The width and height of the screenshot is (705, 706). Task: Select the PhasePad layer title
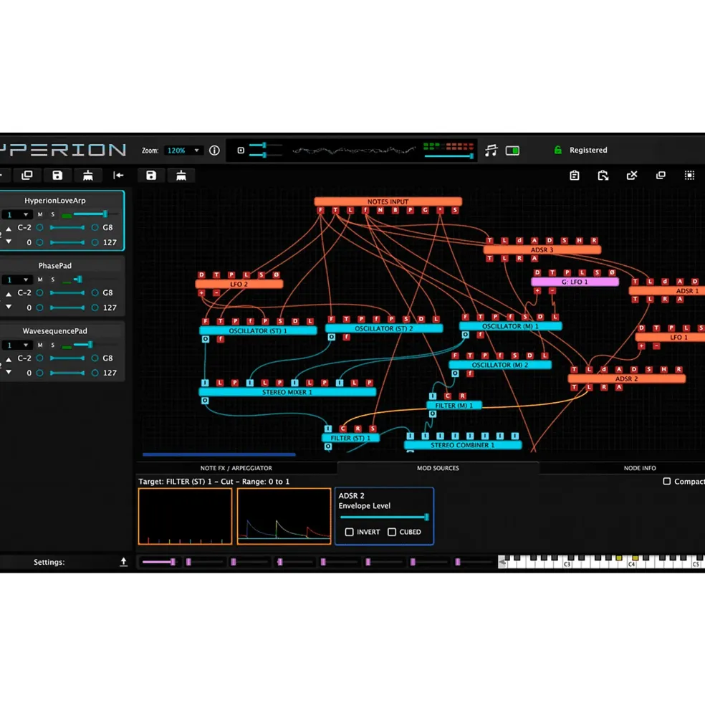(x=55, y=266)
